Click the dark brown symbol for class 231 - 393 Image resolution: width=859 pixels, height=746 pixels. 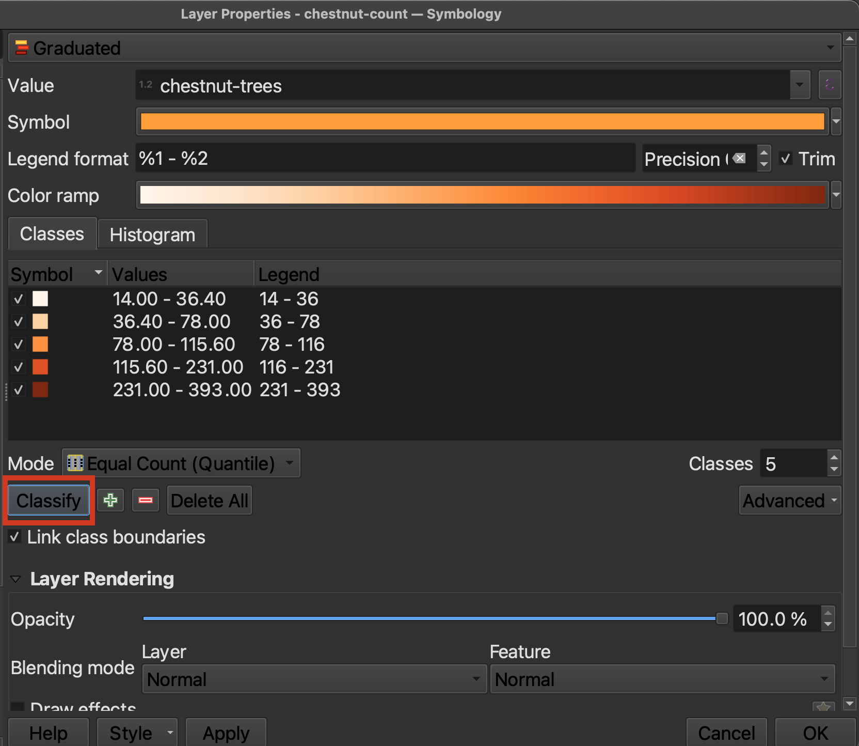click(40, 390)
